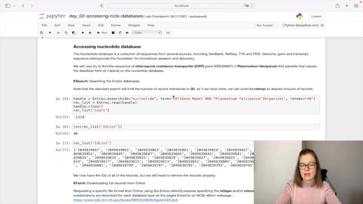This screenshot has height=204, width=363.
Task: Click the Logout button
Action: 316,16
